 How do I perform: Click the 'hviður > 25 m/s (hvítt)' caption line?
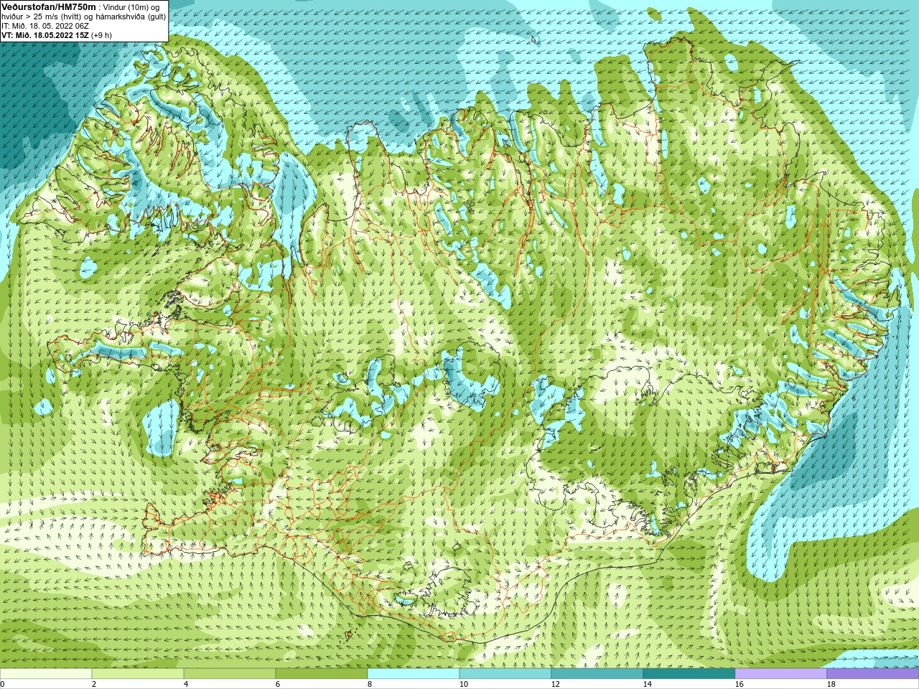click(x=42, y=17)
